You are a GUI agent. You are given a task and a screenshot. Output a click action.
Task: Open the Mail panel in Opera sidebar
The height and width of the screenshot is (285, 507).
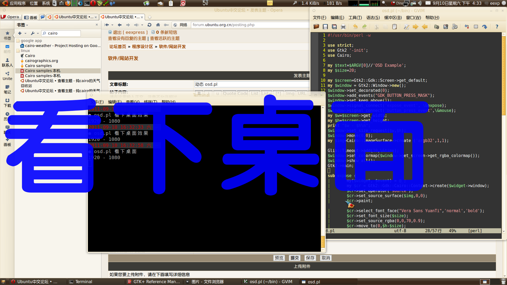(x=7, y=49)
